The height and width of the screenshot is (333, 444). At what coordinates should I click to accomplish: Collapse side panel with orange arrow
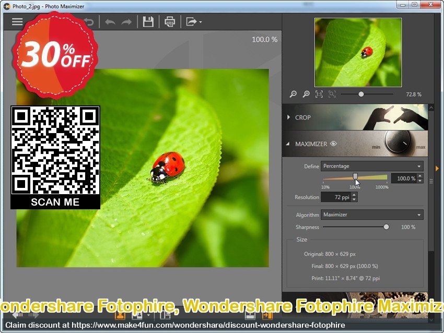437,169
